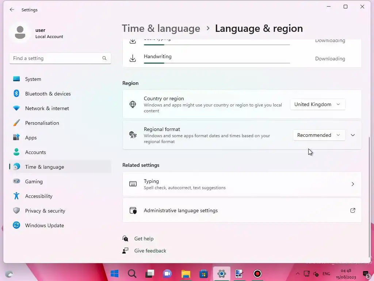Click the Privacy & security shield icon

click(x=16, y=210)
